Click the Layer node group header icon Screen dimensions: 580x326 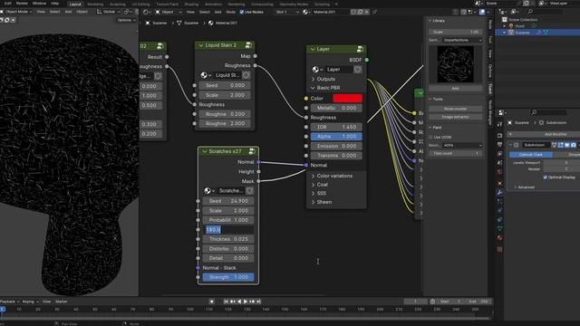(360, 49)
